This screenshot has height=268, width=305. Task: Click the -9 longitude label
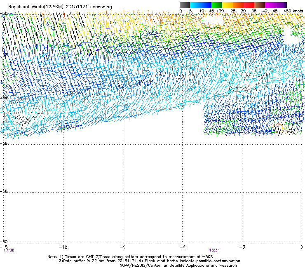pos(122,247)
